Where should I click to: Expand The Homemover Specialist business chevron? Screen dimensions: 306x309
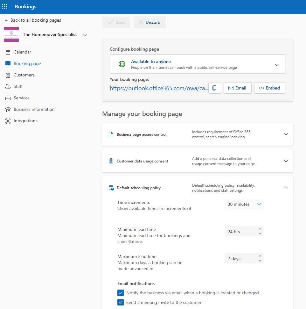tap(85, 35)
